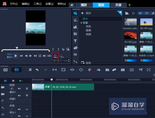
Task: Select the 纯色 item
Action: [88, 26]
